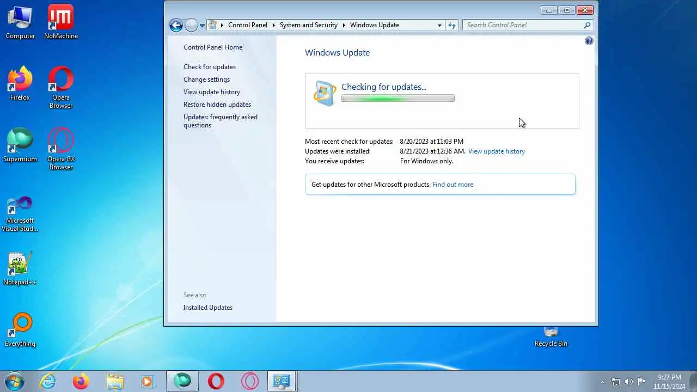Open NoMachine desktop shortcut
This screenshot has width=697, height=392.
61,22
